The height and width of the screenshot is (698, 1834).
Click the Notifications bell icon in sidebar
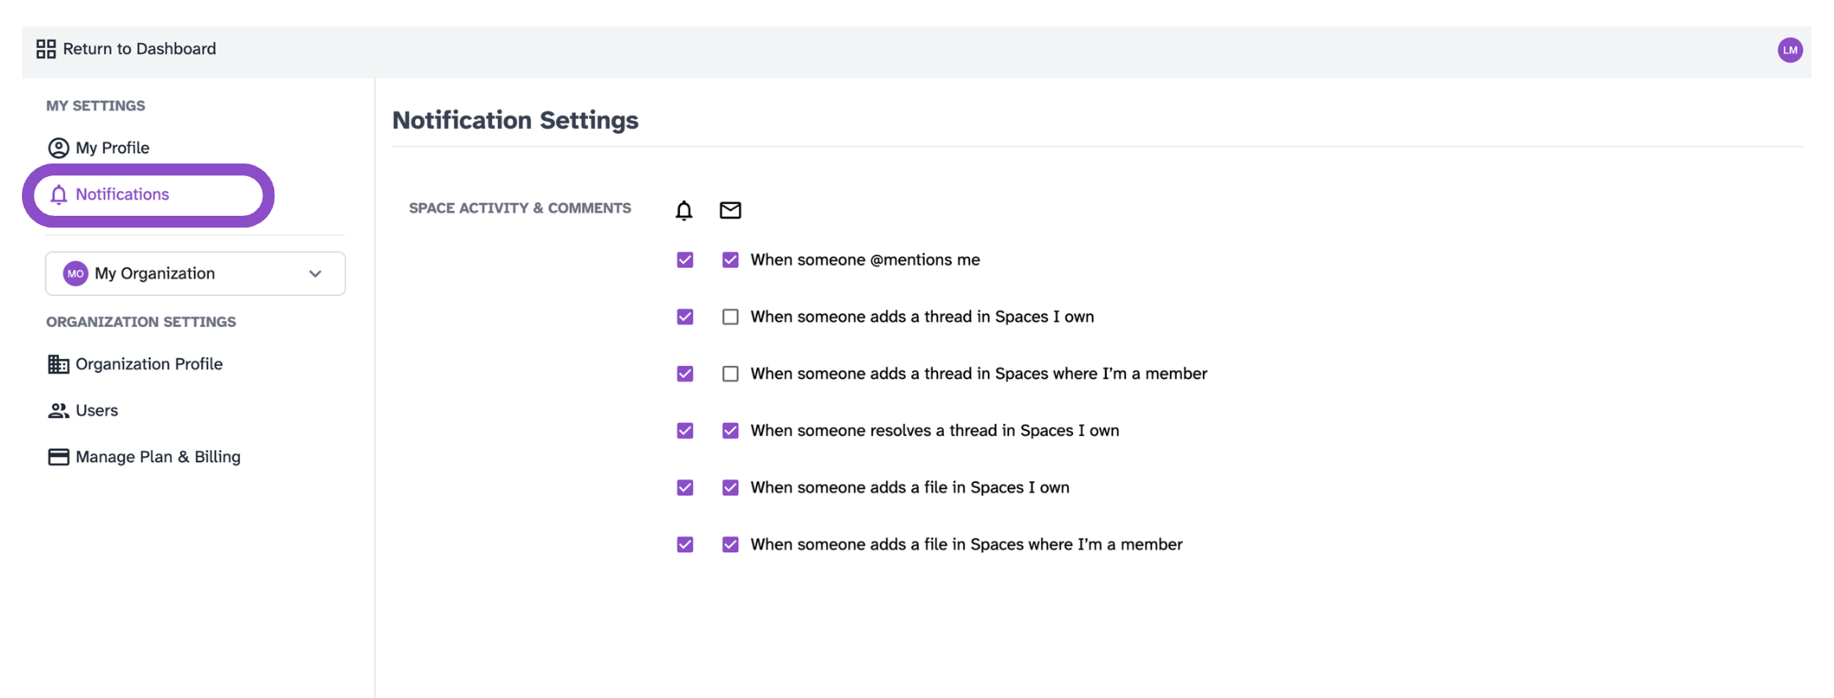pyautogui.click(x=58, y=195)
